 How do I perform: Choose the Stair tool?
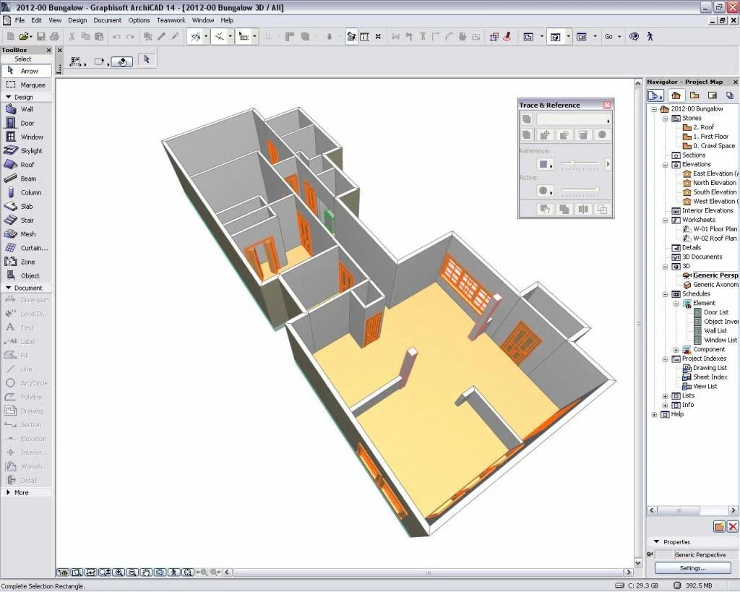click(26, 220)
